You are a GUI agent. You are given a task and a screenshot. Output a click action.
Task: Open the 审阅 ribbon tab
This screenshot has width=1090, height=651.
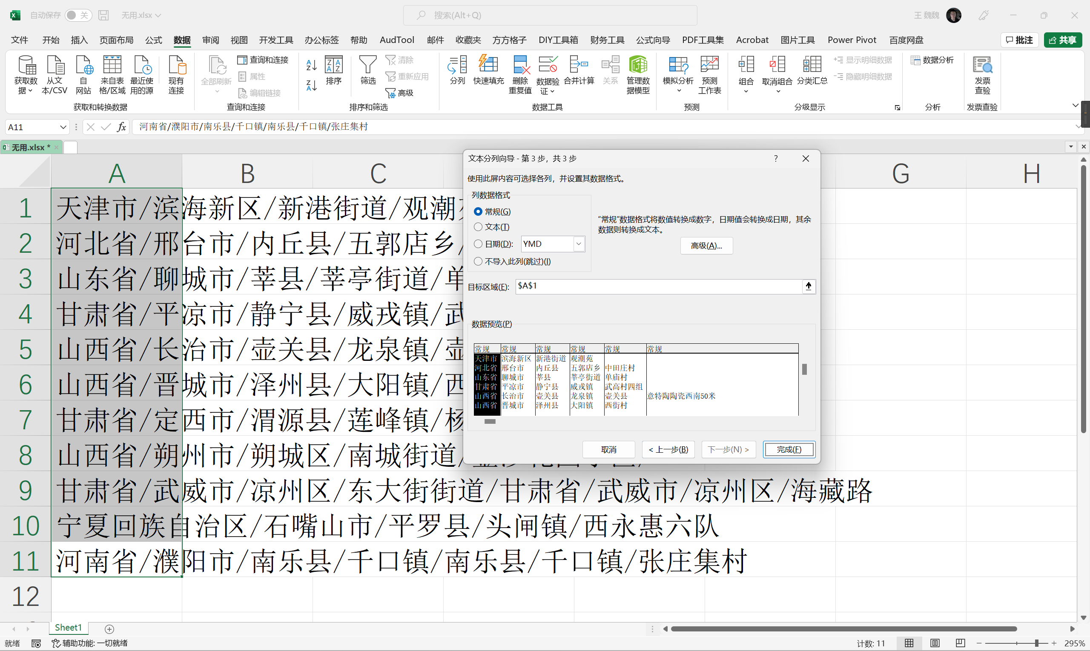point(210,40)
